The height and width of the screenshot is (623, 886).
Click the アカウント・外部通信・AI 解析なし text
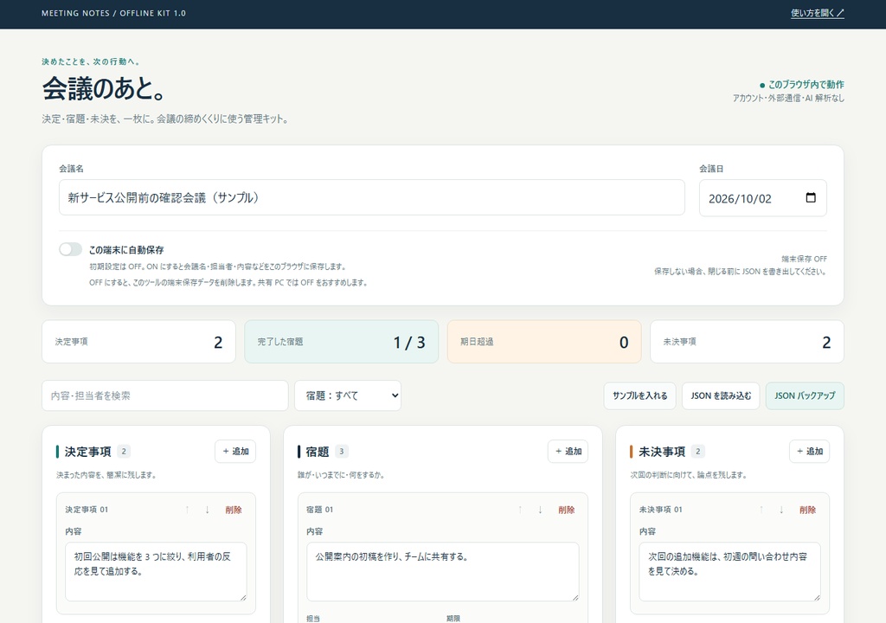[788, 99]
